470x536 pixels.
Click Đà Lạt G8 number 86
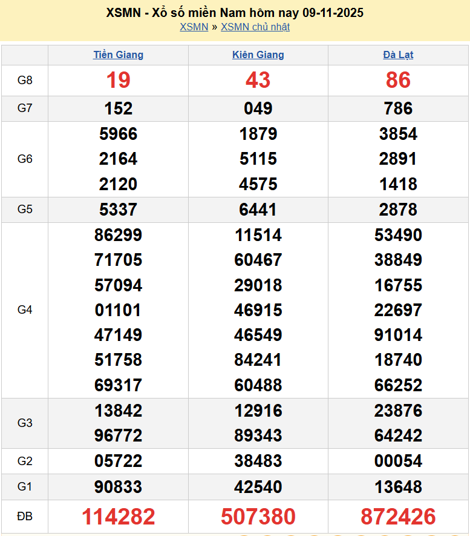point(398,80)
